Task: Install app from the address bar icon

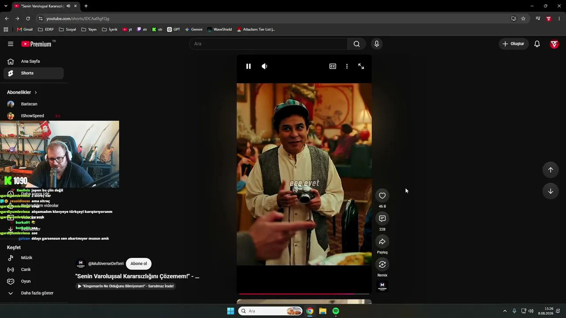Action: pos(513,19)
